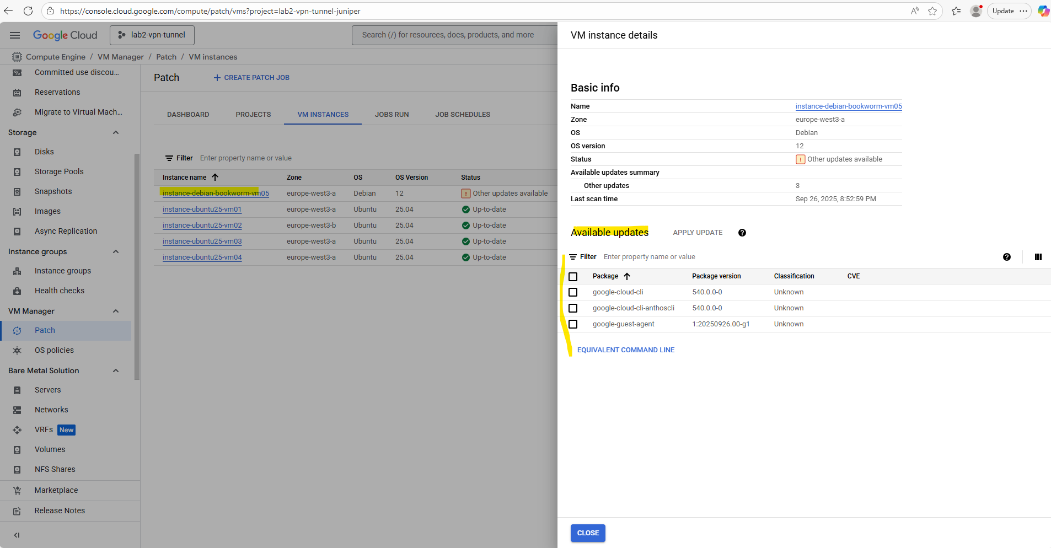Click help icon next to Apply Update
Viewport: 1051px width, 548px height.
click(742, 233)
